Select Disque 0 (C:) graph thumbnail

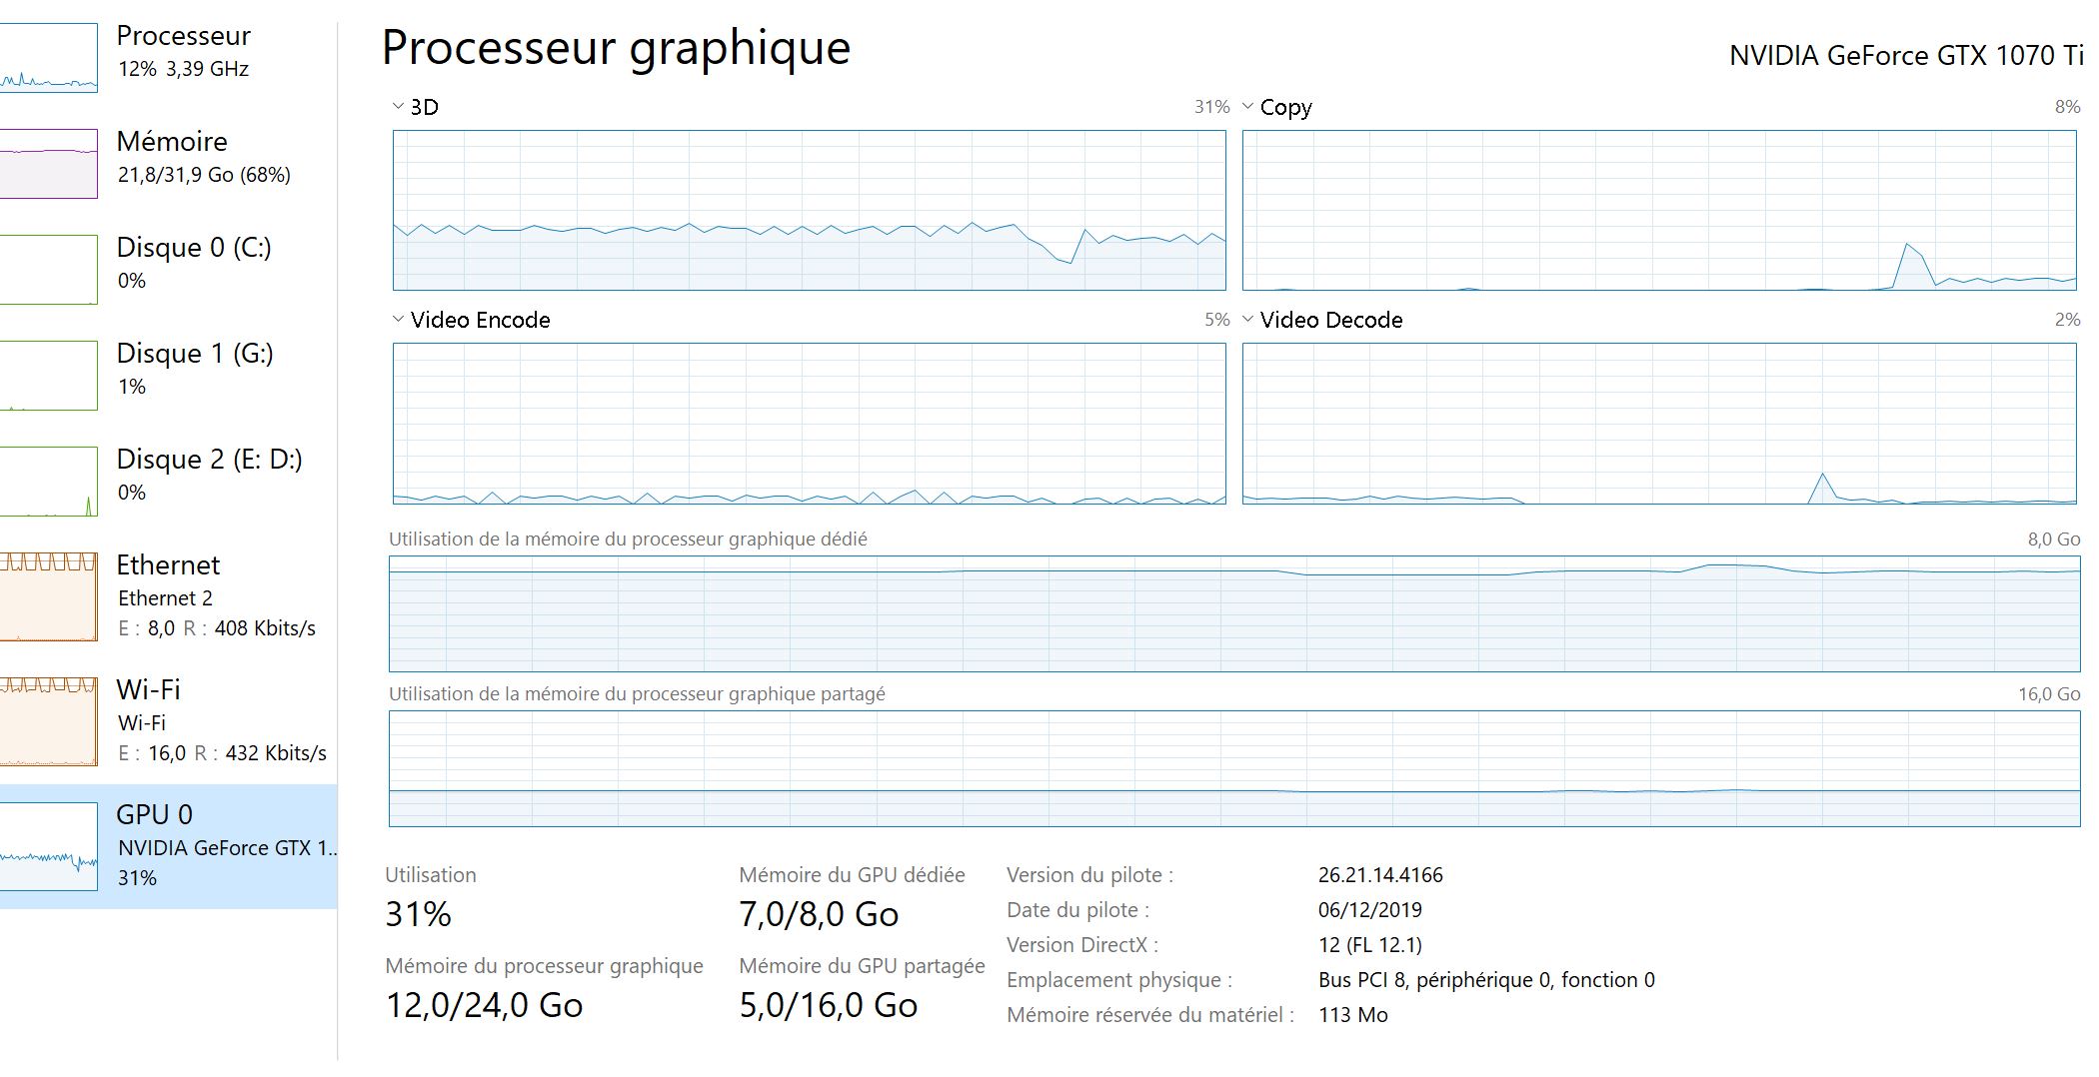pos(48,270)
